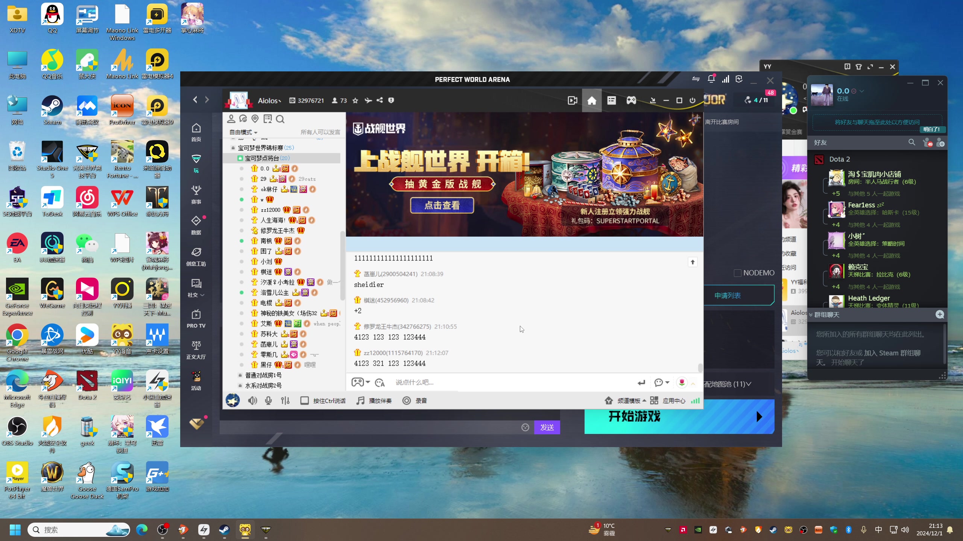Viewport: 963px width, 541px height.
Task: Open 赛事 trophy in Perfect World sidebar
Action: tap(196, 195)
